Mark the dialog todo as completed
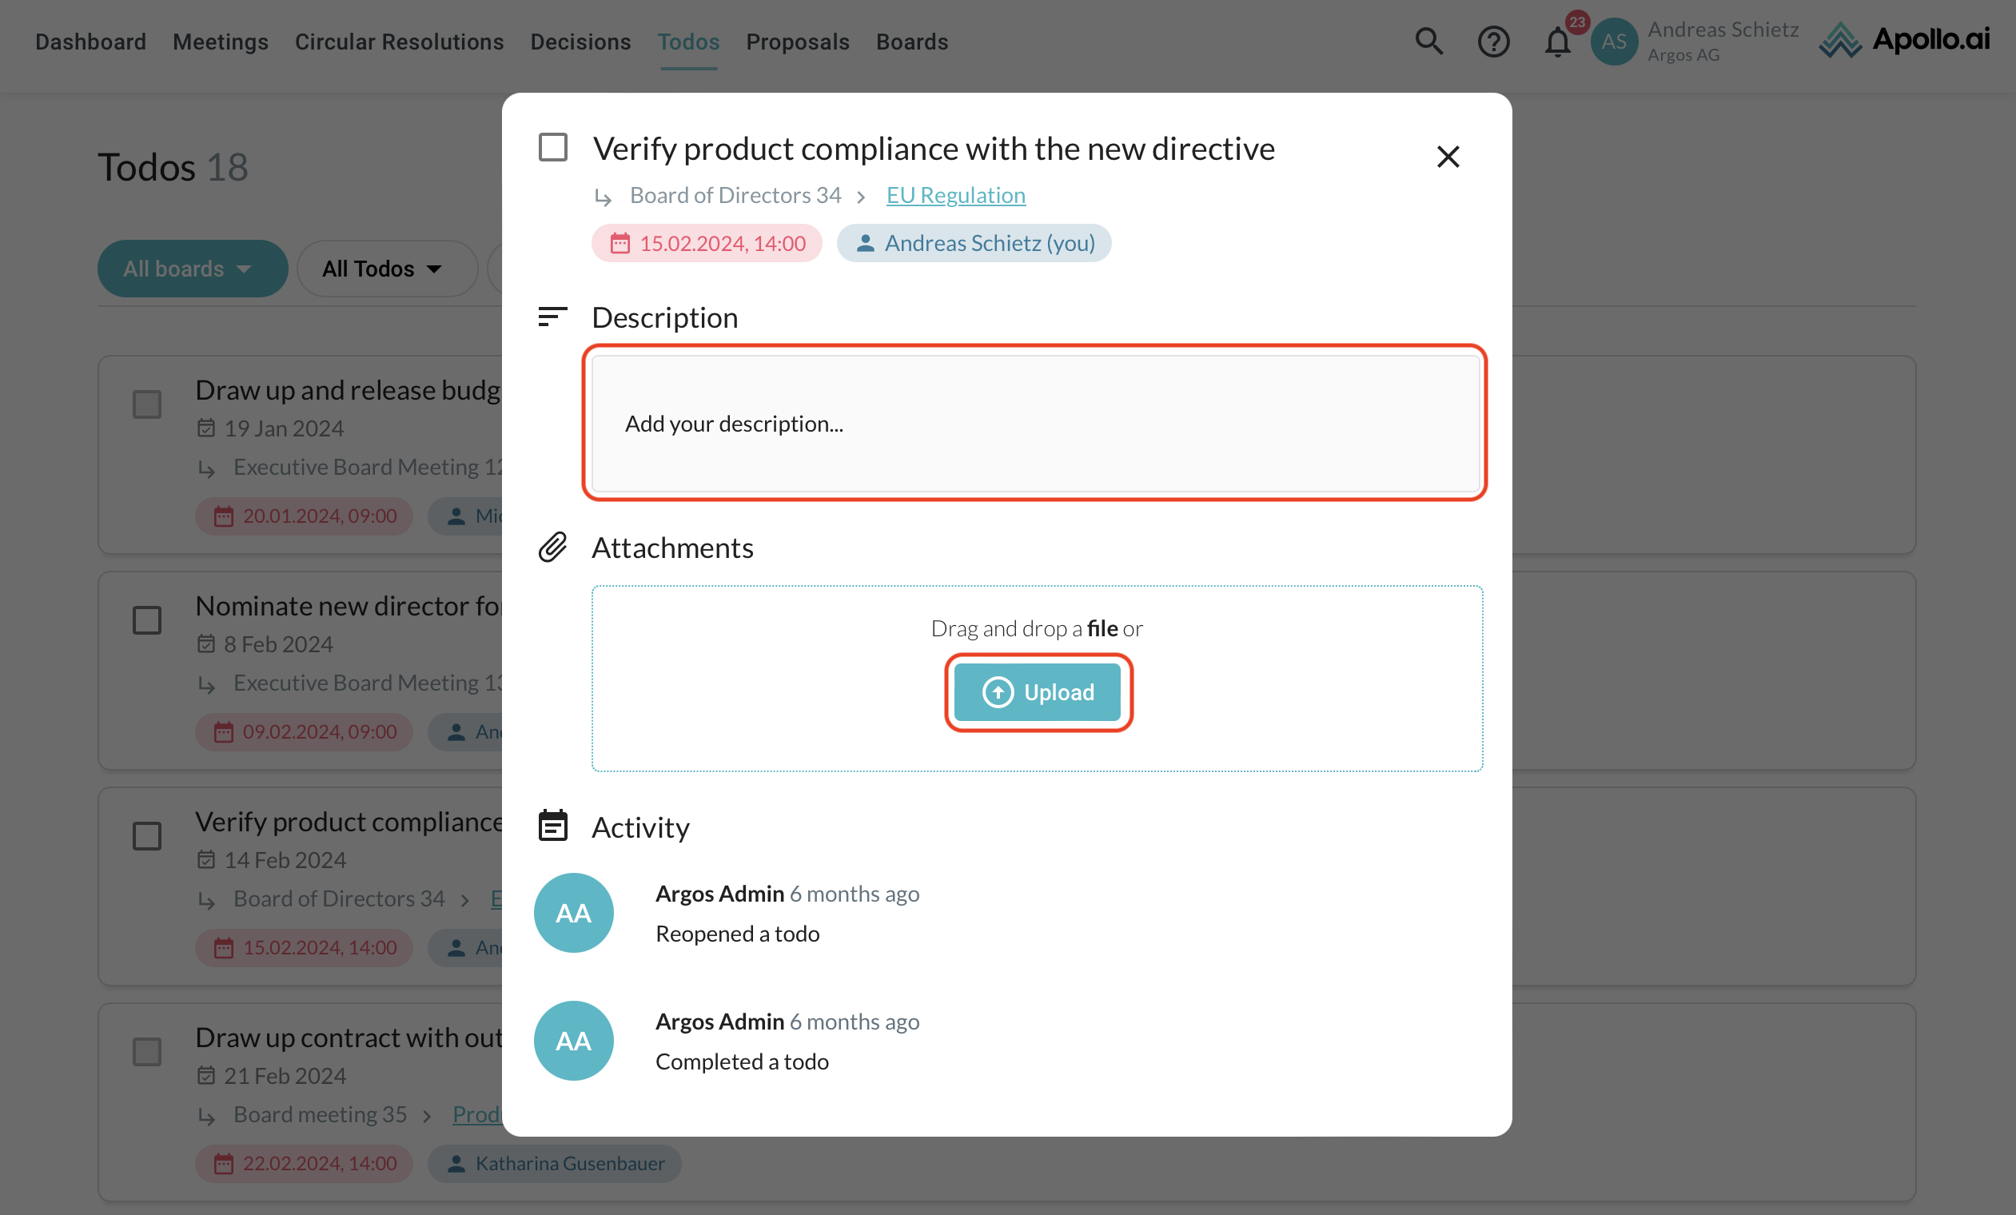 click(x=552, y=148)
